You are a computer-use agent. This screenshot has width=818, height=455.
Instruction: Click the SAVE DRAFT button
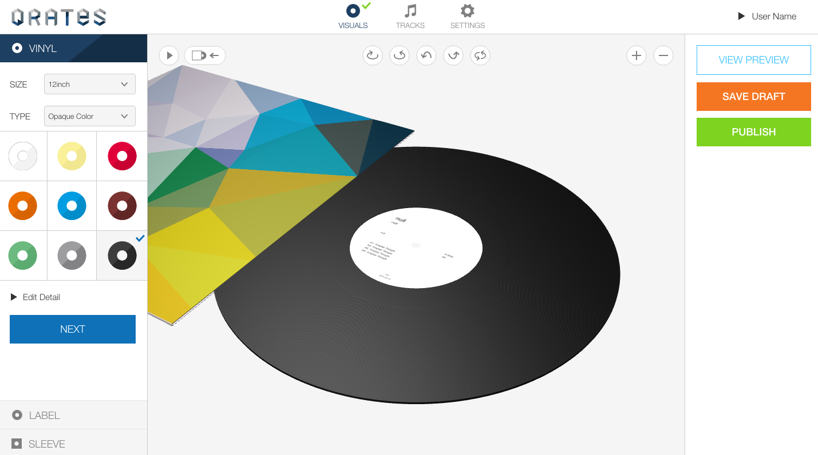(753, 97)
